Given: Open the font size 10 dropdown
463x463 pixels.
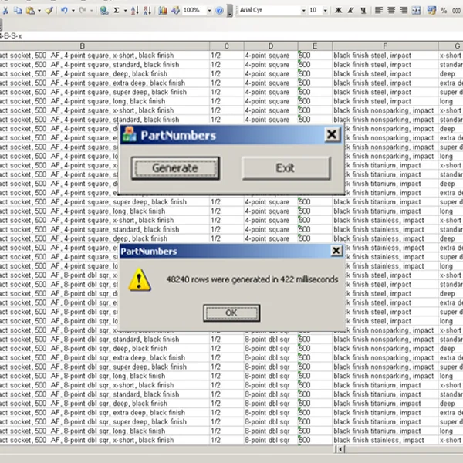Looking at the screenshot, I should click(325, 11).
